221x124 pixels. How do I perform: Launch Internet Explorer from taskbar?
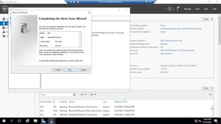tap(28, 121)
